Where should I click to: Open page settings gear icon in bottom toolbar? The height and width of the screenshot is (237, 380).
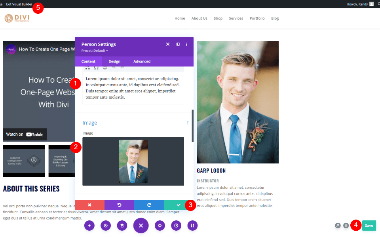160,226
